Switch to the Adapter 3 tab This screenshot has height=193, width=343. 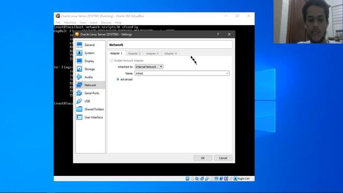(152, 54)
